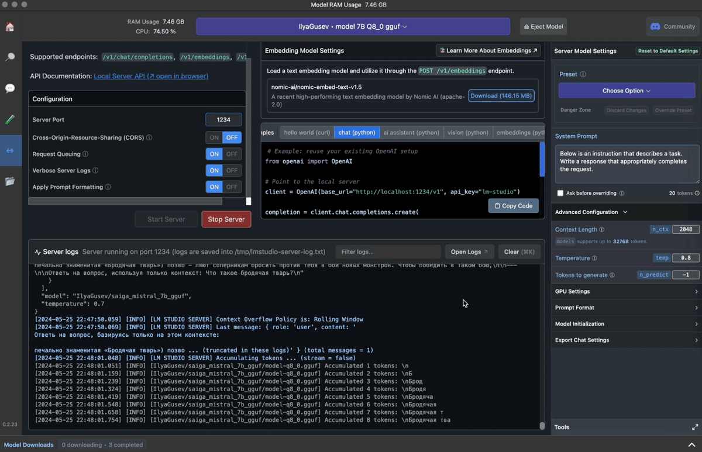The width and height of the screenshot is (702, 452).
Task: Click the info icon beside Context Length
Action: coord(602,230)
